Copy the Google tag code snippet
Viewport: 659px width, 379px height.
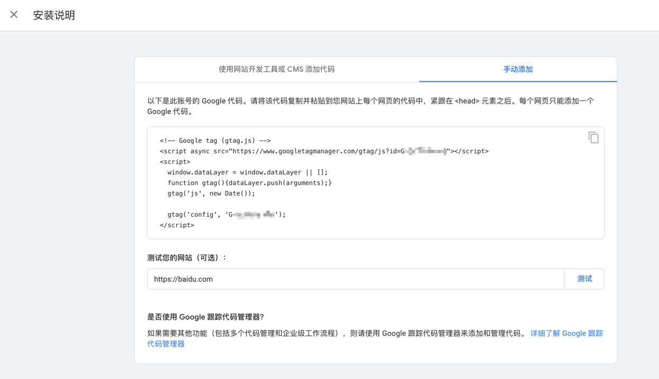[593, 137]
